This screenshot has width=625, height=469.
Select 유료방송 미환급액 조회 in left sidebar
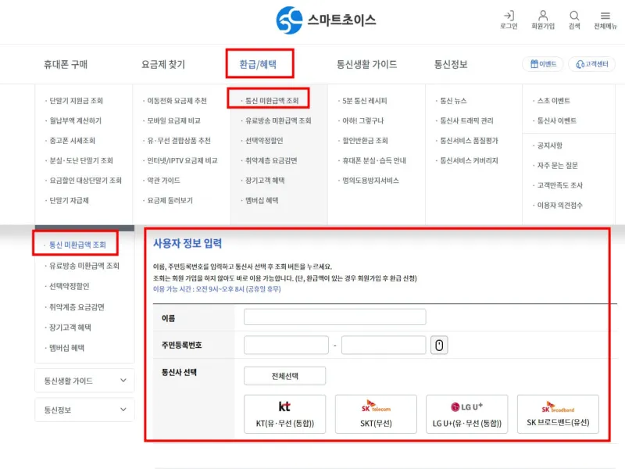[x=84, y=266]
